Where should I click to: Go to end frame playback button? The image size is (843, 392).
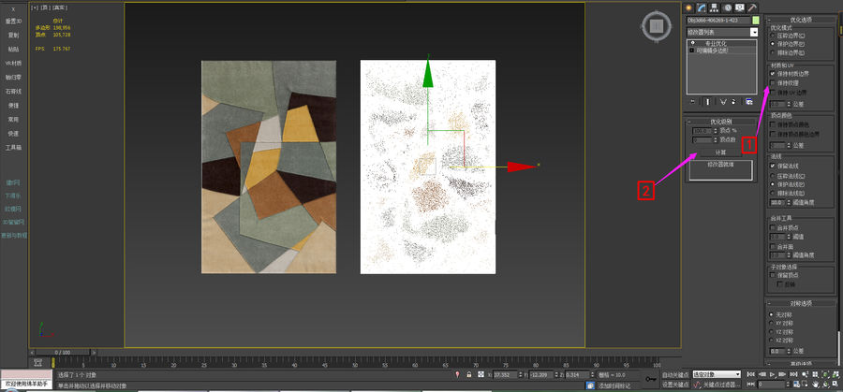(x=793, y=373)
